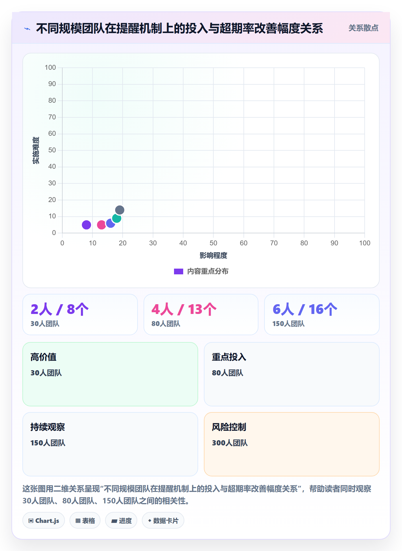This screenshot has width=402, height=551.
Task: Click the 关系散点 badge in the header
Action: click(363, 28)
